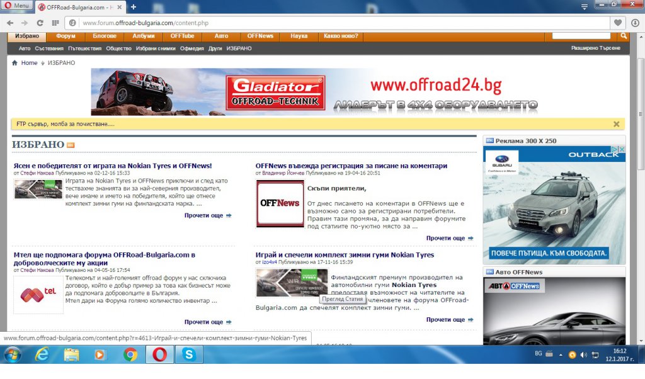Click the Home breadcrumb link
645x379 pixels.
tap(29, 63)
